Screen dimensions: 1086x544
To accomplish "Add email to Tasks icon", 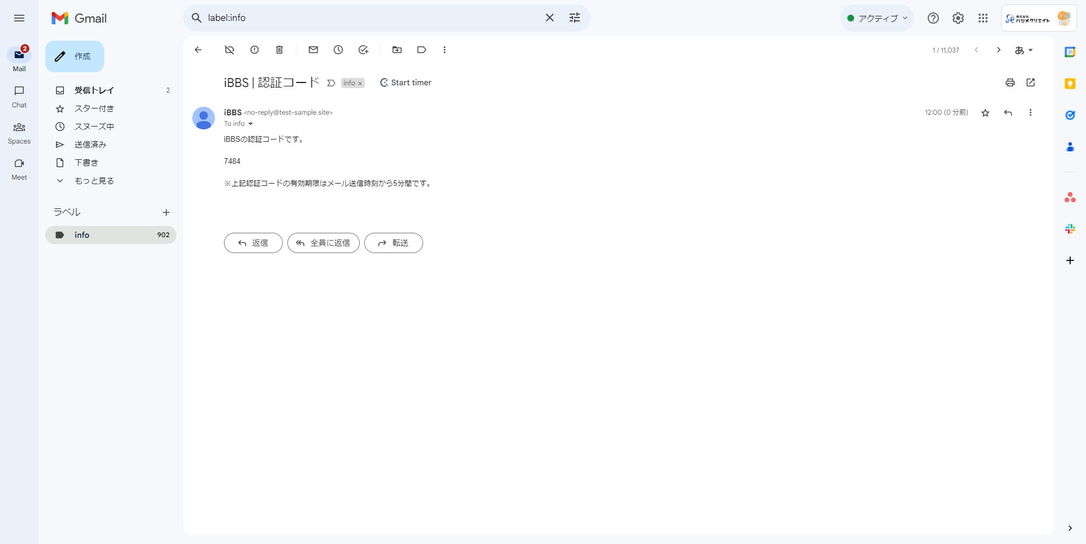I will (363, 50).
